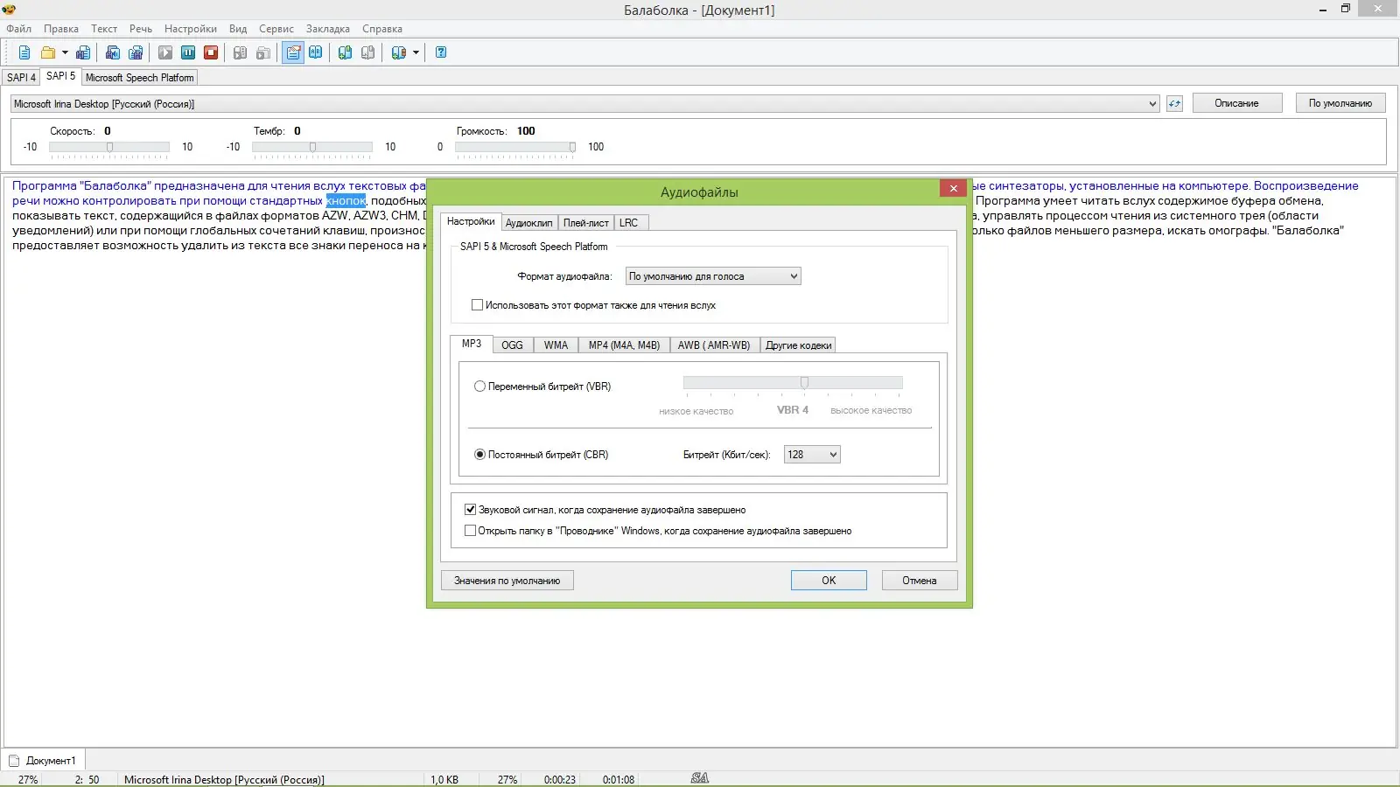
Task: Expand the arrow next to open folder icon
Action: point(65,52)
